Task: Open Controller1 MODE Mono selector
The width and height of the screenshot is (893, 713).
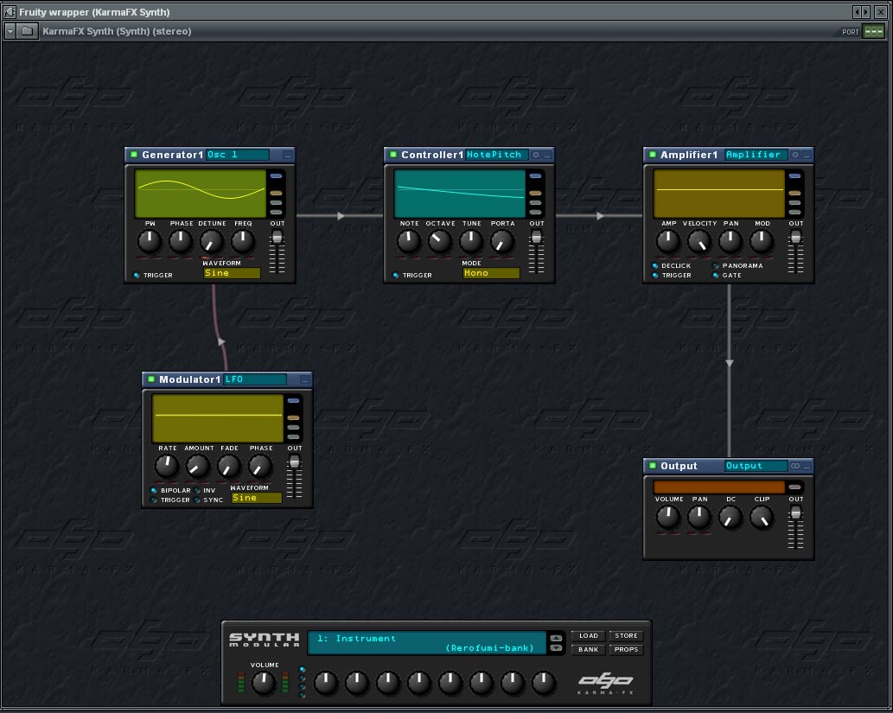Action: coord(491,273)
